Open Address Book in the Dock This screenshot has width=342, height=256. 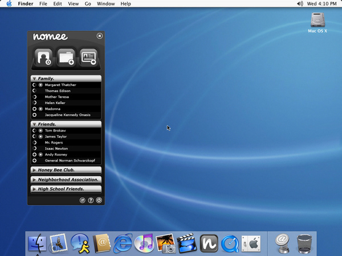101,243
